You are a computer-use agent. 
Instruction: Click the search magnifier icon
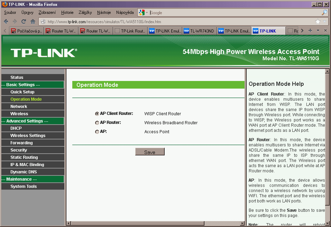click(324, 12)
